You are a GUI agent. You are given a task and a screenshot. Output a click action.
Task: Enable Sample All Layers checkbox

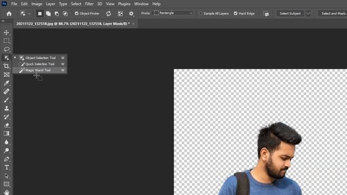201,14
